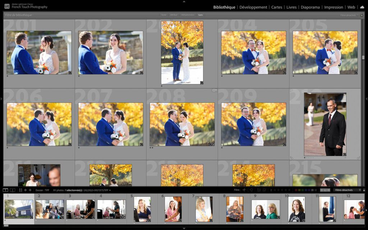
Task: Open Filtres désactivés dropdown in filmstrip bar
Action: point(347,190)
